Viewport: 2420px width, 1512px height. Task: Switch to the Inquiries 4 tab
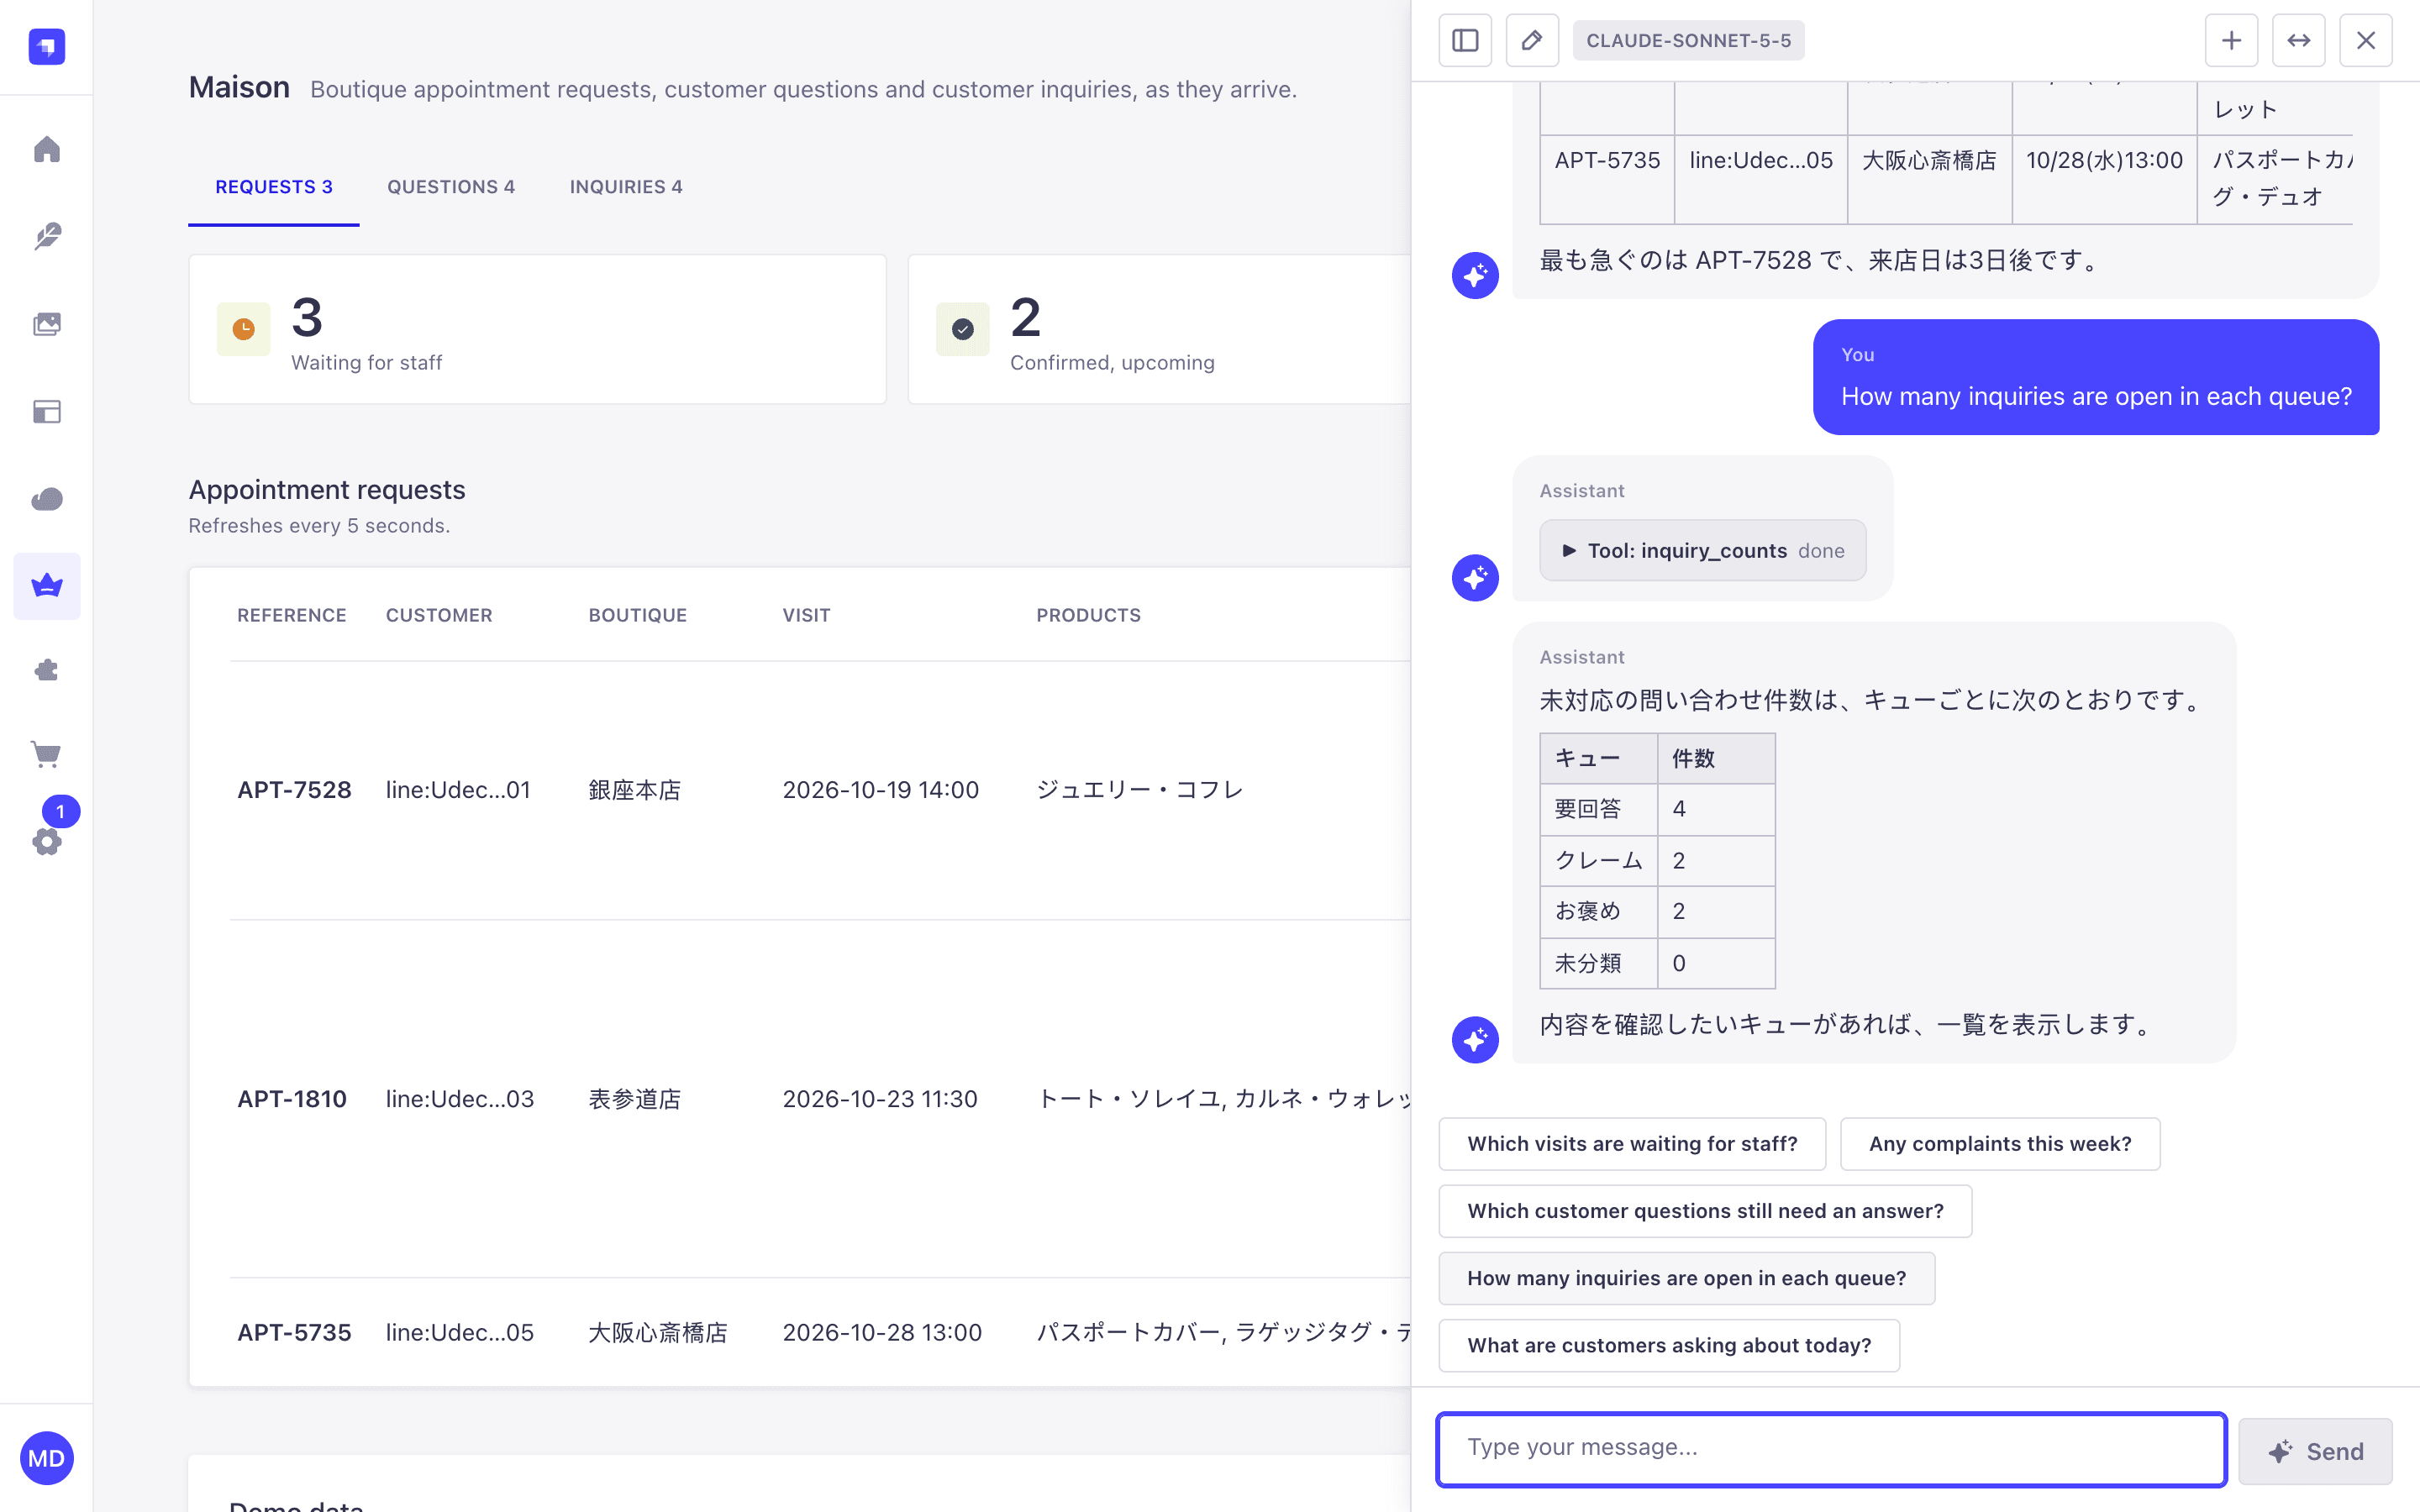coord(626,187)
